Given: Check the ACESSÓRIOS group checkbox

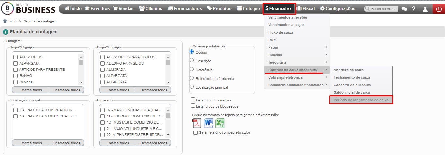Looking at the screenshot, I should [x=15, y=57].
